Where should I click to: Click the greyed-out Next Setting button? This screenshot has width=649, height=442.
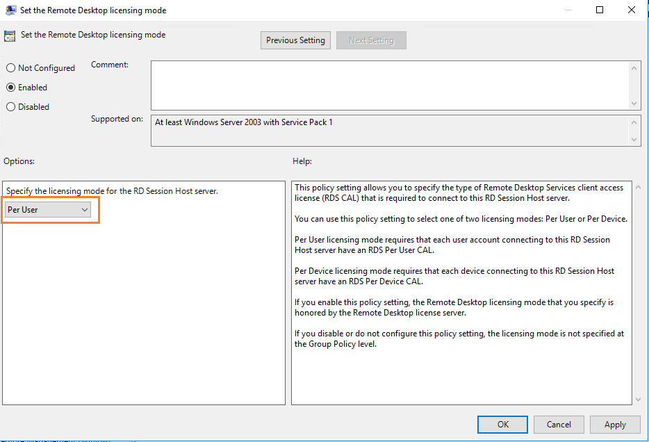point(371,40)
